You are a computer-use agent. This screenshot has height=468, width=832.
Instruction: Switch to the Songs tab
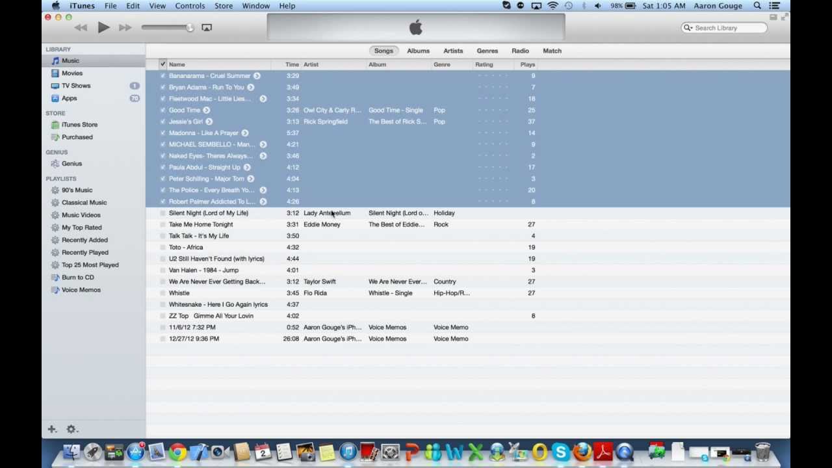383,51
